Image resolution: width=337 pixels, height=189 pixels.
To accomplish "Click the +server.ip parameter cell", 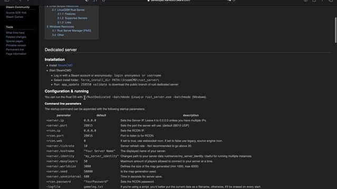I will (x=55, y=120).
